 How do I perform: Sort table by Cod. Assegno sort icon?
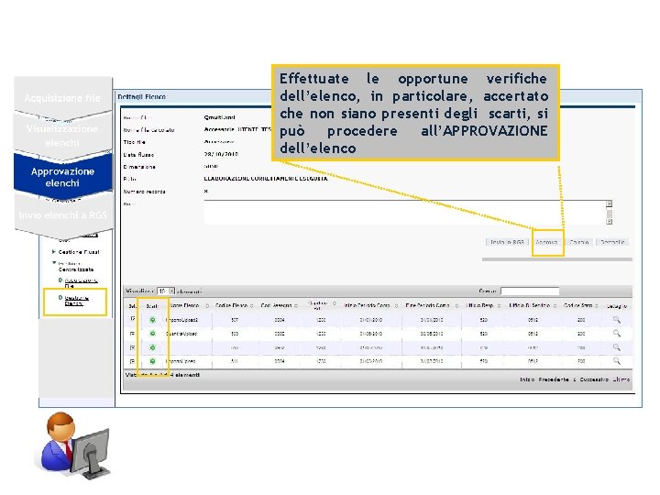coord(296,305)
